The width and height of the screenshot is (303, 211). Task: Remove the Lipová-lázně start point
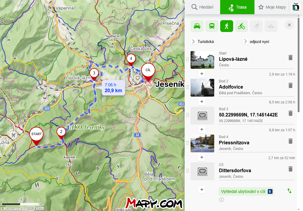(x=290, y=57)
